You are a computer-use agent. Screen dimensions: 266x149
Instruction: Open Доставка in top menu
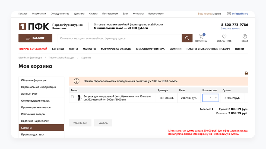point(79,14)
